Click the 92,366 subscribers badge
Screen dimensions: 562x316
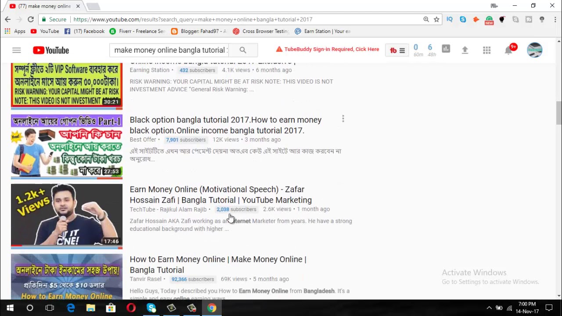193,279
